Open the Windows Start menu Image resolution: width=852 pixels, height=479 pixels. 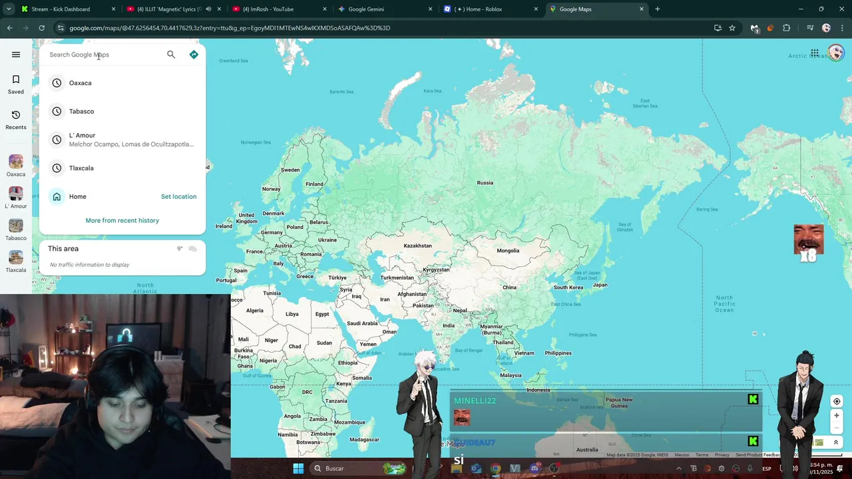point(298,468)
